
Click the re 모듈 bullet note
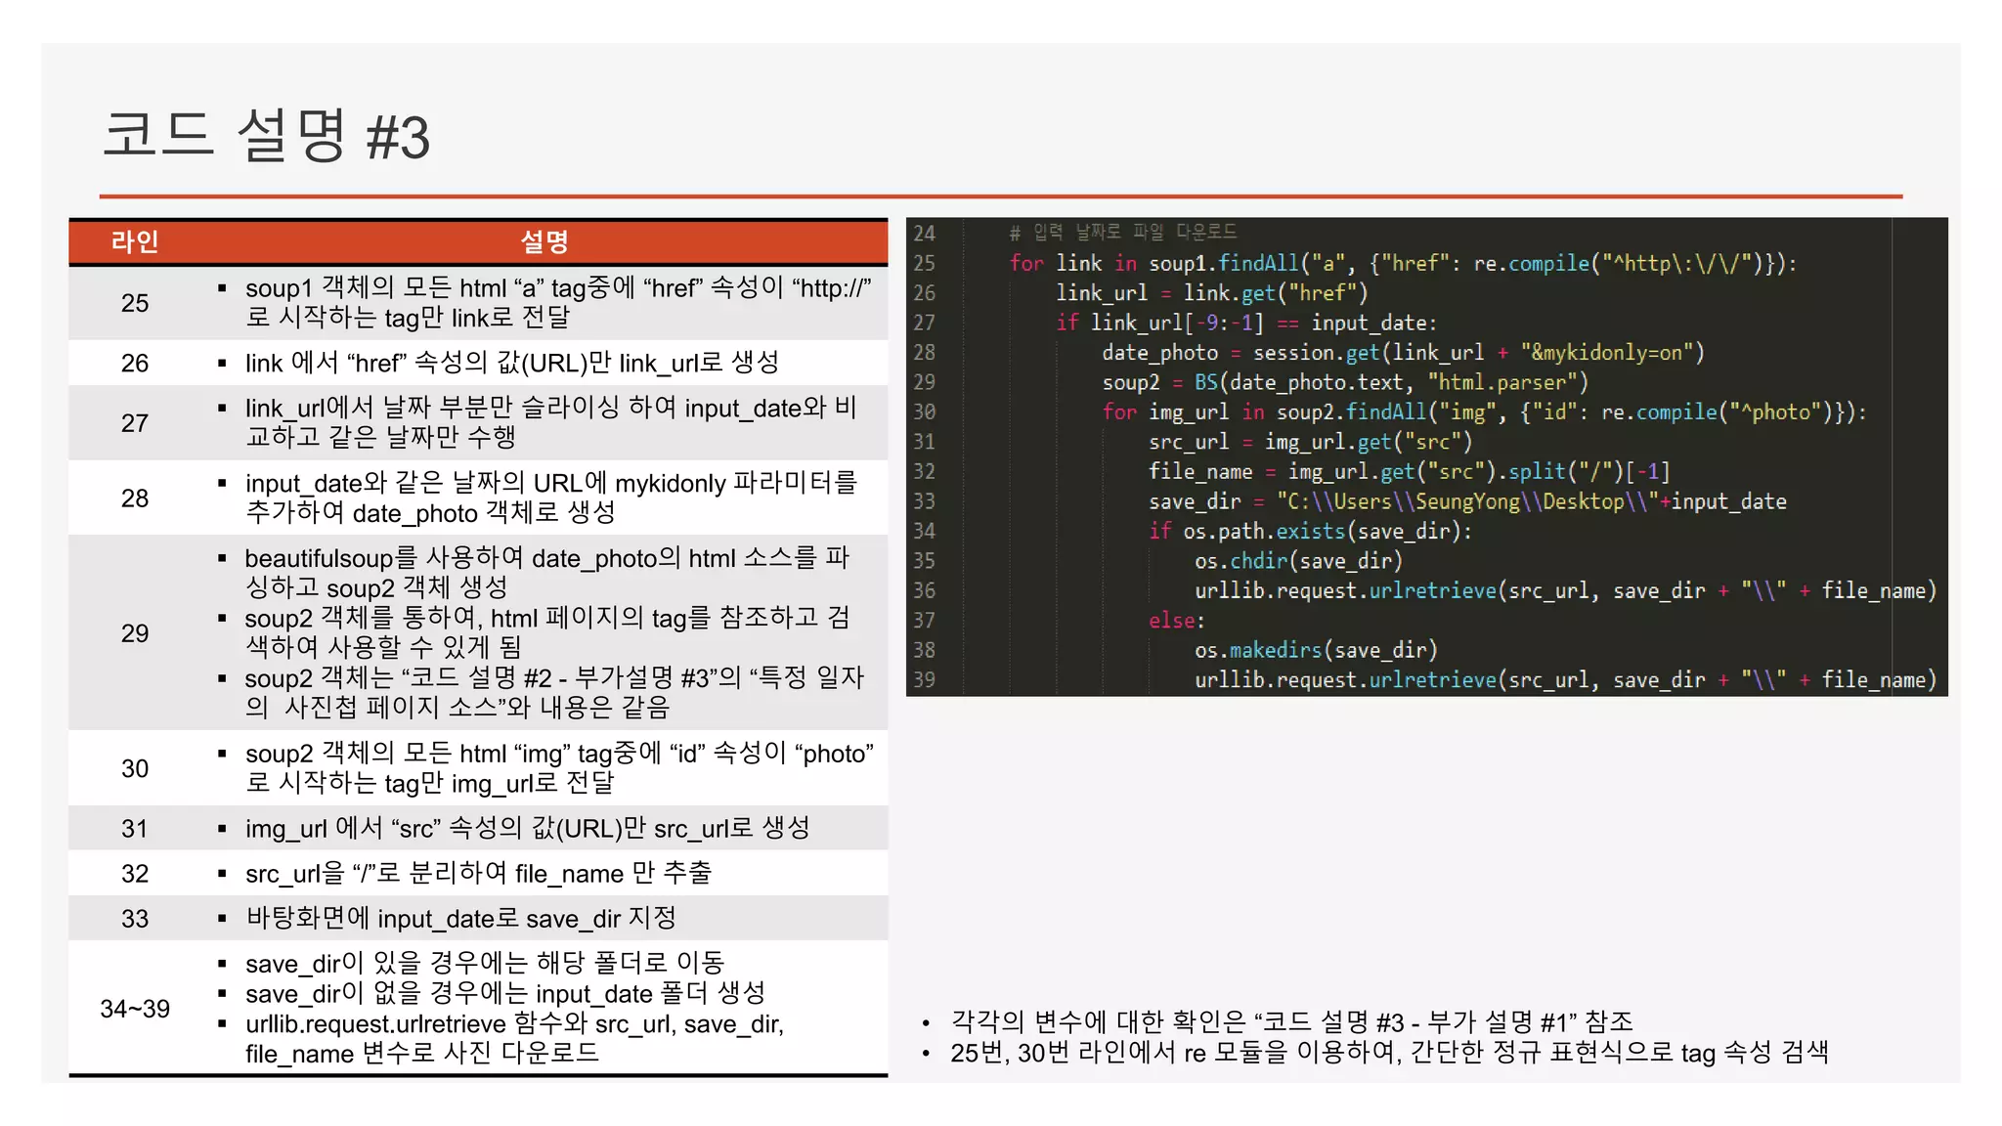tap(1388, 1053)
